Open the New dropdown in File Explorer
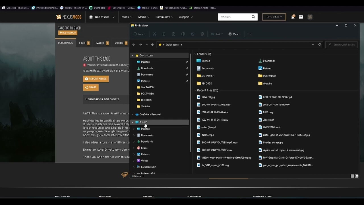The image size is (364, 205). 140,34
